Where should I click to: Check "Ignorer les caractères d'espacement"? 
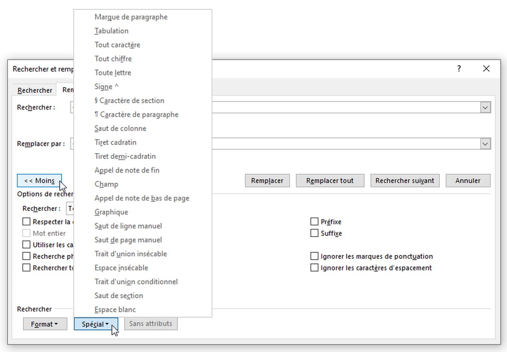pos(314,268)
